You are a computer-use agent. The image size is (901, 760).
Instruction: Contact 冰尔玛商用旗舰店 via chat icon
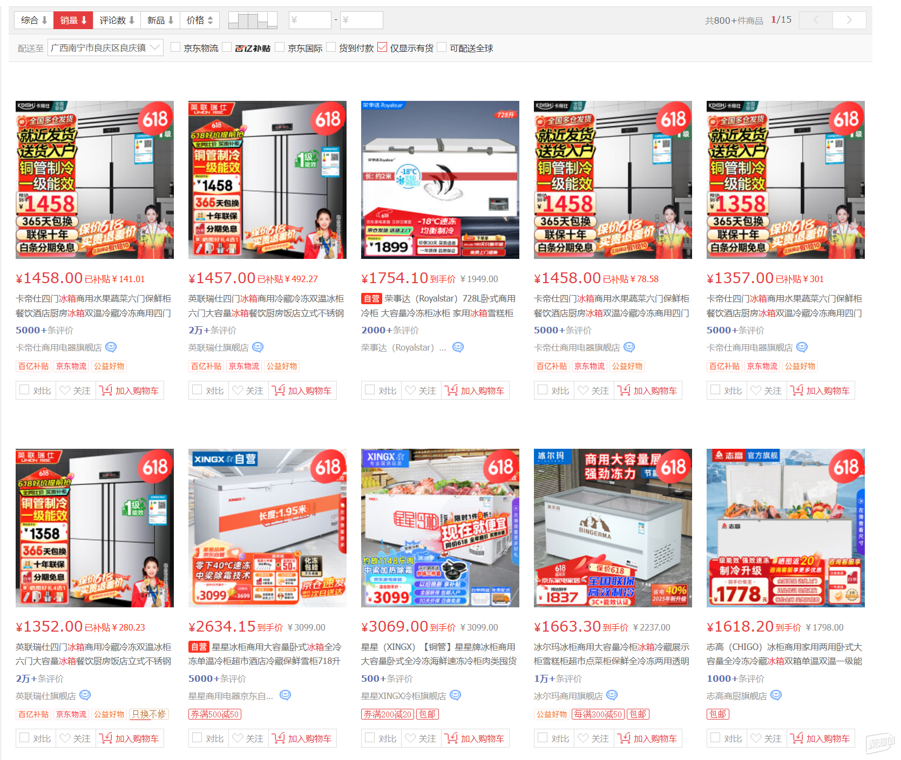(x=612, y=696)
